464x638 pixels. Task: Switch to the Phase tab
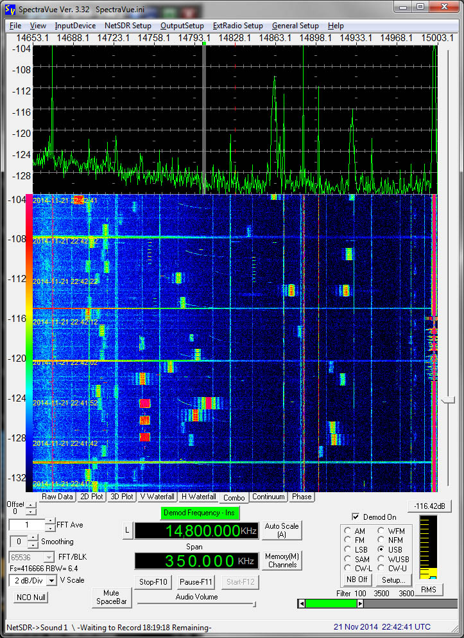point(302,497)
